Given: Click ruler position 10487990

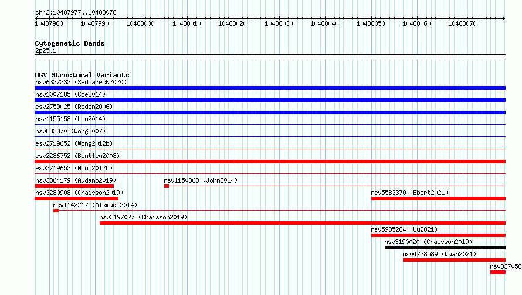Looking at the screenshot, I should click(x=94, y=23).
